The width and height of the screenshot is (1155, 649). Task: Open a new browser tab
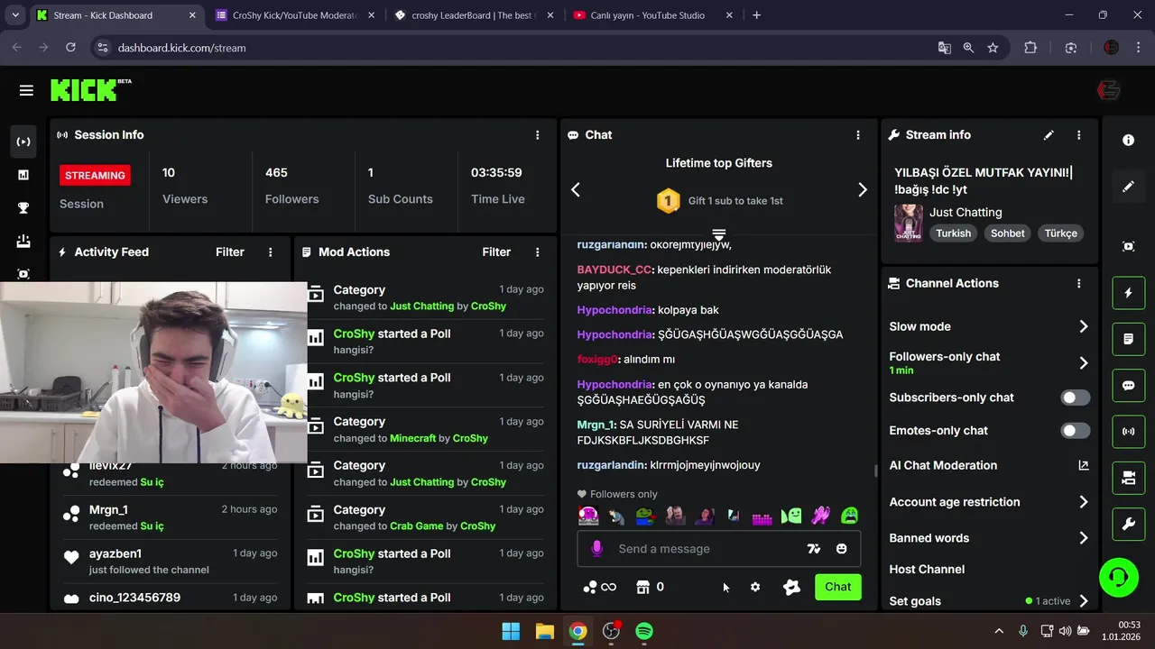pyautogui.click(x=756, y=15)
